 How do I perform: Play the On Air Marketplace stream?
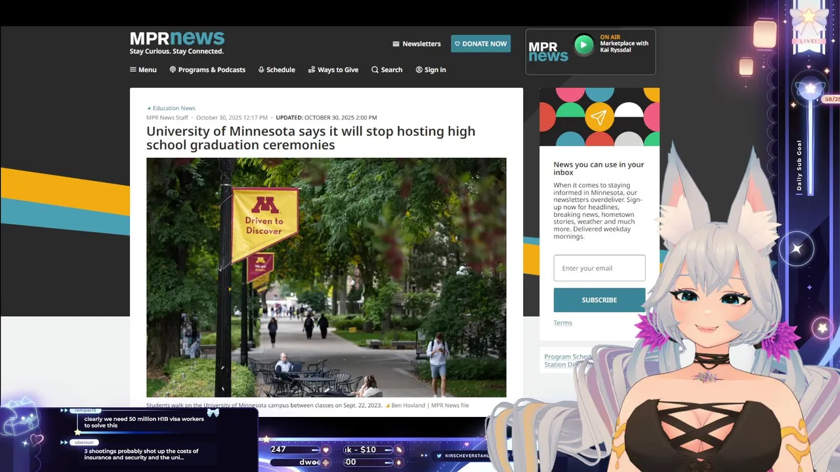583,45
